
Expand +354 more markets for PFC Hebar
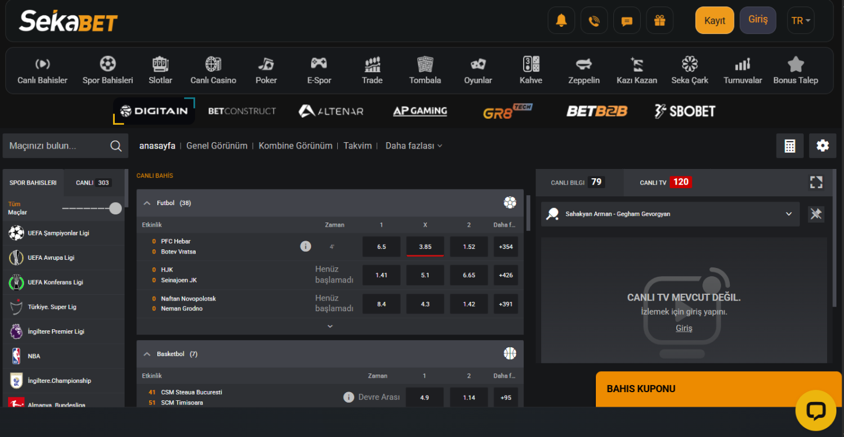tap(506, 246)
